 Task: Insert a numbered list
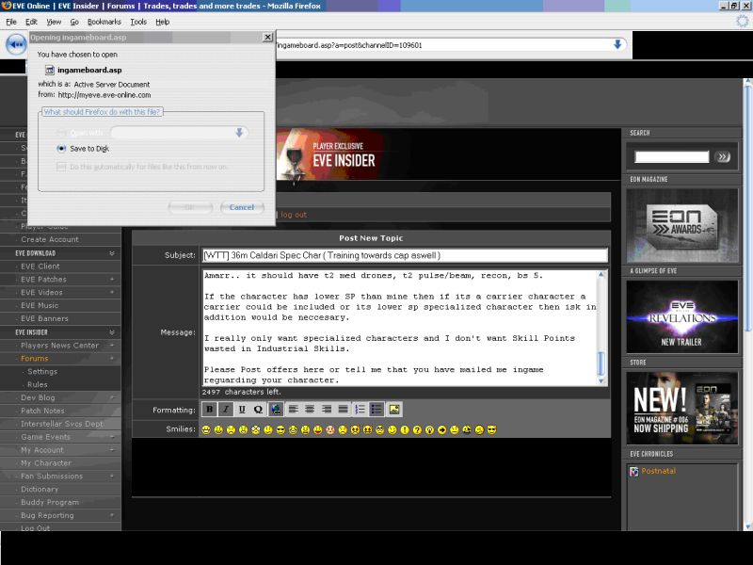pos(360,410)
